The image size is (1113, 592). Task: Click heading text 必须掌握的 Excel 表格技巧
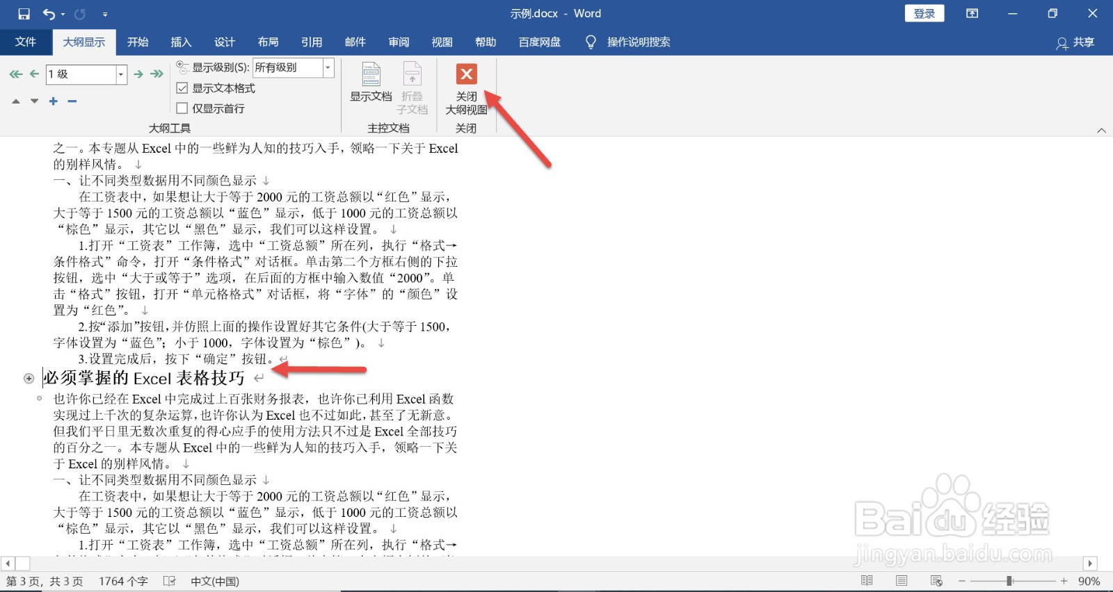point(144,378)
